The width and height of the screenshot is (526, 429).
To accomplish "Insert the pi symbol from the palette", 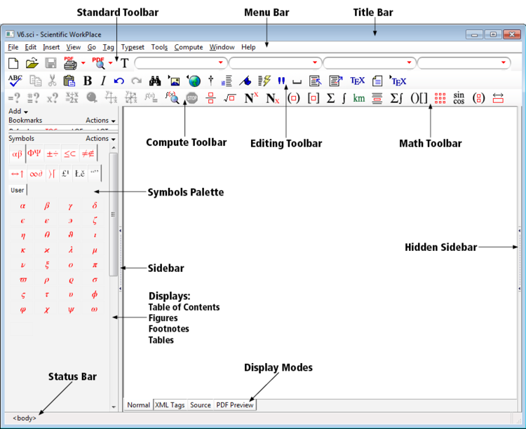I will (x=95, y=265).
